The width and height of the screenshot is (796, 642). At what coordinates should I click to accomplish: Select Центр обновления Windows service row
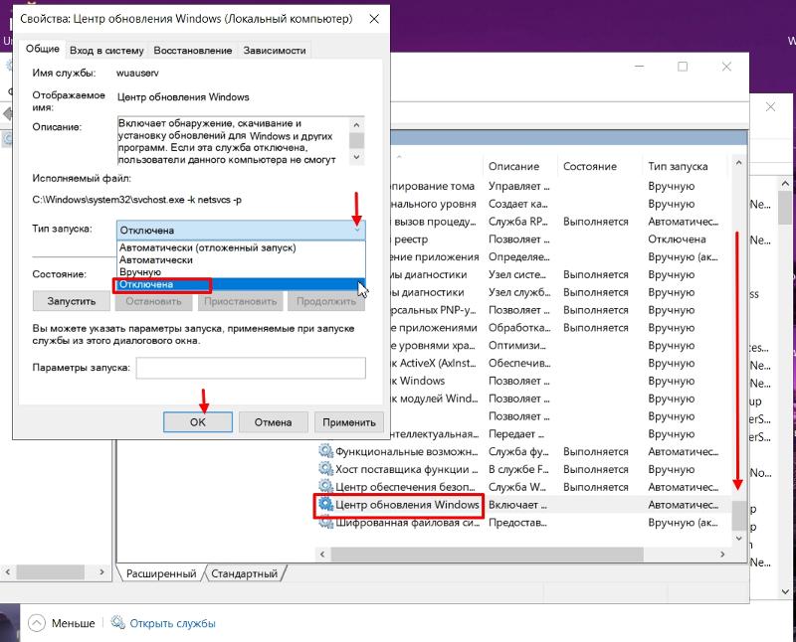pyautogui.click(x=523, y=505)
